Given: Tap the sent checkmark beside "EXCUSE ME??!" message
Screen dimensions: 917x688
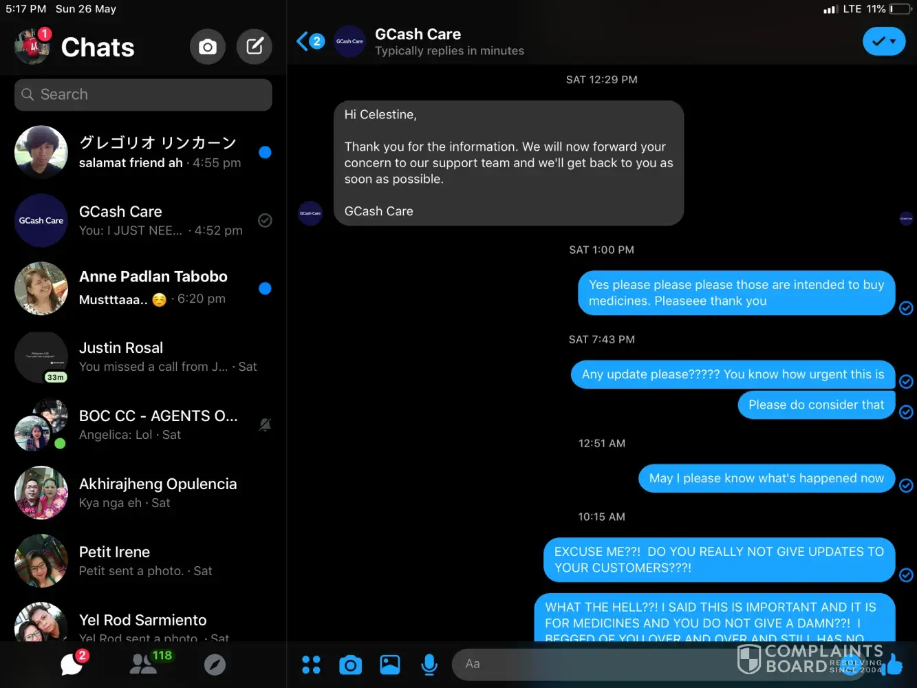Looking at the screenshot, I should coord(907,575).
